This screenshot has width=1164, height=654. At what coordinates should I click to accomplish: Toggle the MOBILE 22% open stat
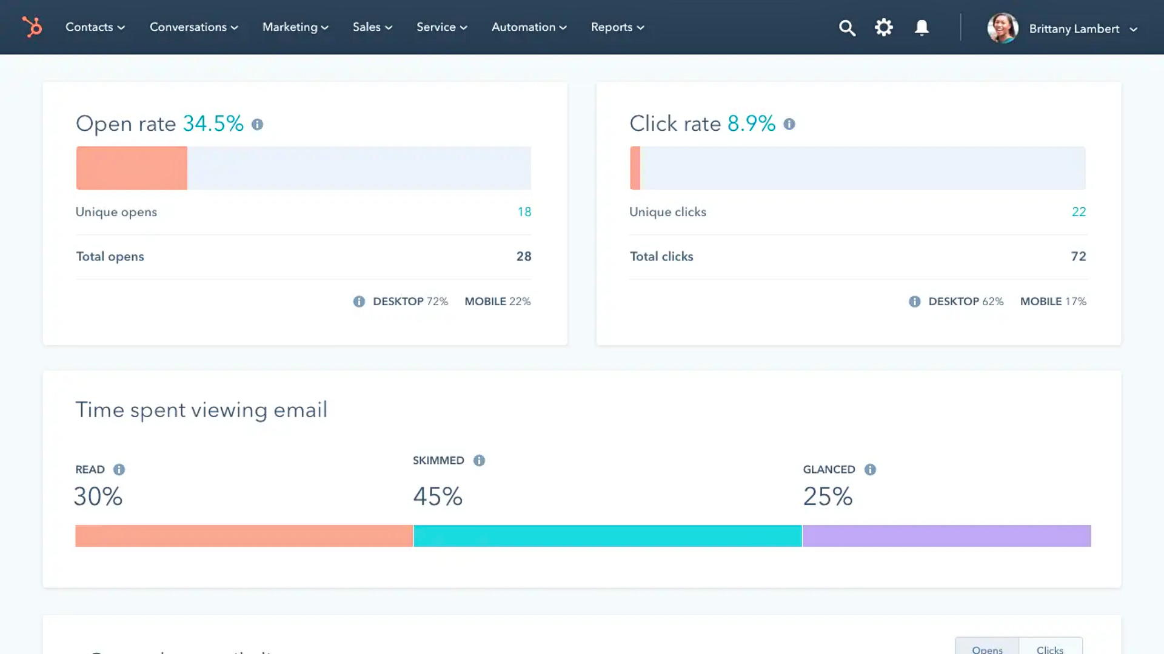point(497,301)
